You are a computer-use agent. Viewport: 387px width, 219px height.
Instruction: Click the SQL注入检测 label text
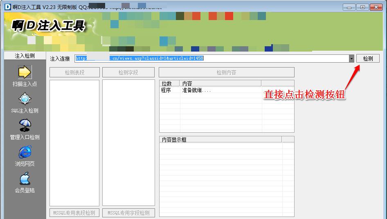point(25,111)
